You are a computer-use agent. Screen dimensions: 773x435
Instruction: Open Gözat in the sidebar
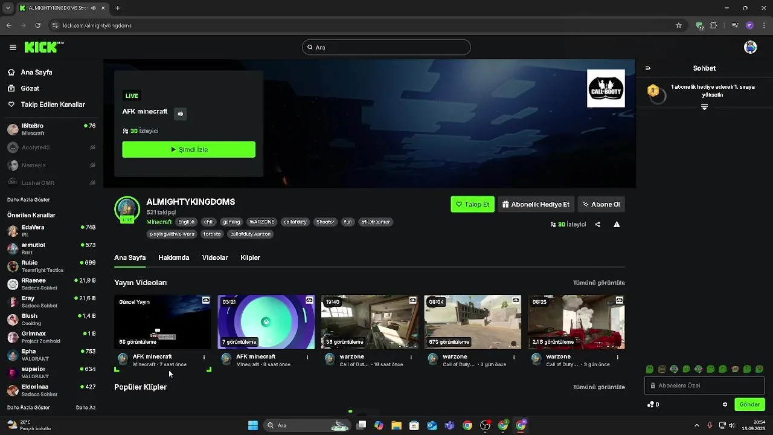(30, 88)
